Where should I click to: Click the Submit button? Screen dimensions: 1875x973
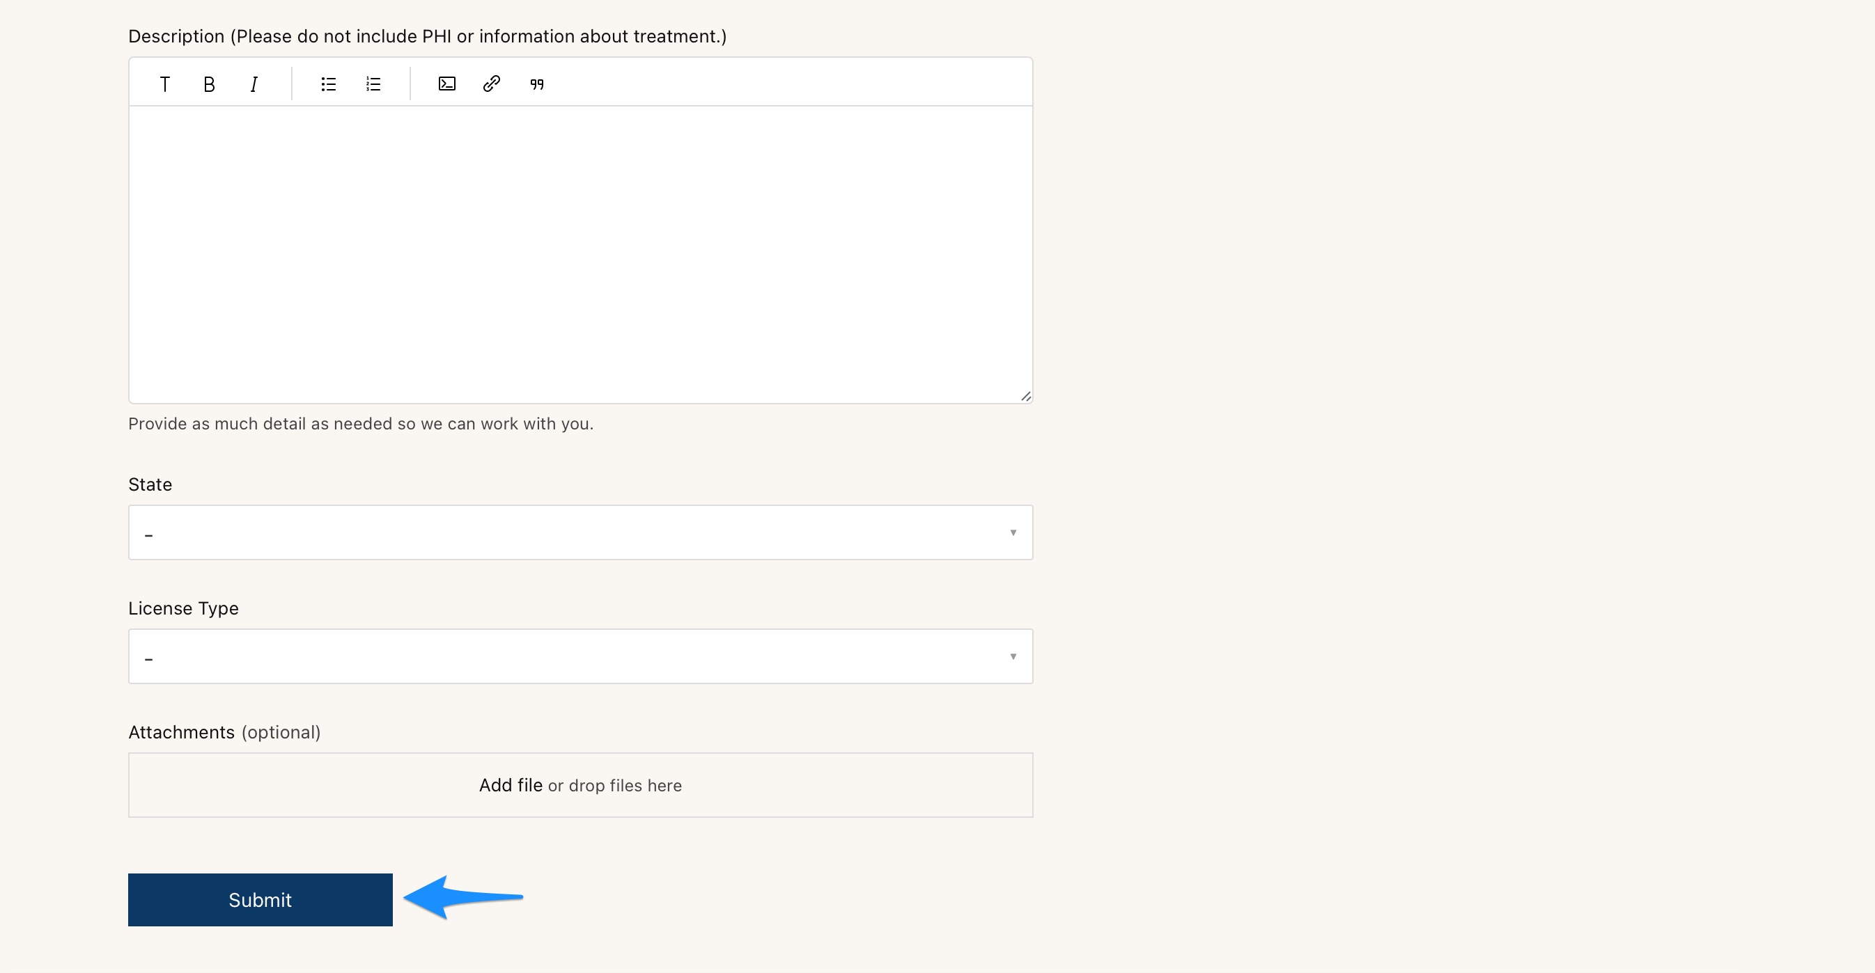(260, 899)
